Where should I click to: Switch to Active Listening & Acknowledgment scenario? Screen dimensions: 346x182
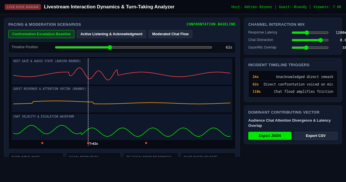pyautogui.click(x=111, y=34)
